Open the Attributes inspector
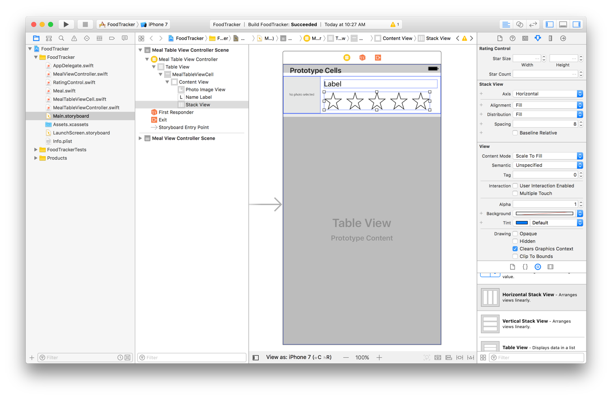The width and height of the screenshot is (612, 400). [x=537, y=38]
